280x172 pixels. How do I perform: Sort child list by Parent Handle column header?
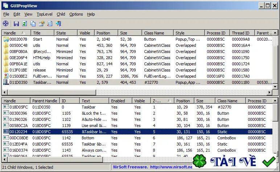point(45,101)
